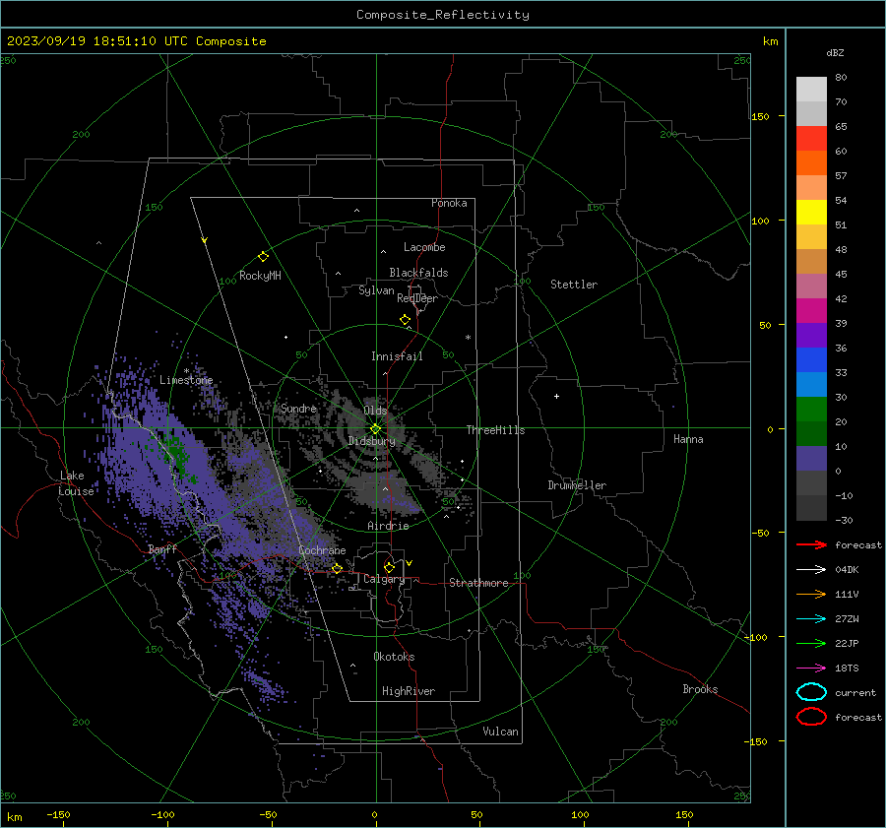Click the Stettler city label
The image size is (886, 828).
(x=574, y=285)
